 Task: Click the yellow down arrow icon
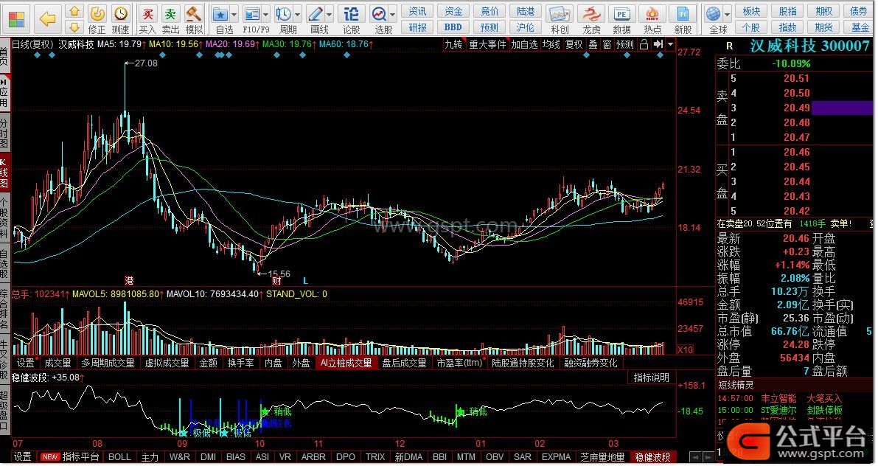click(x=74, y=27)
